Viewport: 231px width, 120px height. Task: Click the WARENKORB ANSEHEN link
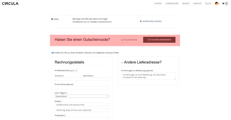pyautogui.click(x=151, y=21)
